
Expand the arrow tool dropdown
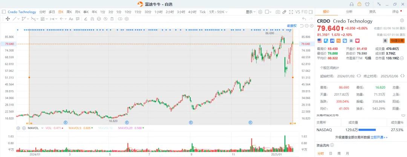pyautogui.click(x=66, y=19)
